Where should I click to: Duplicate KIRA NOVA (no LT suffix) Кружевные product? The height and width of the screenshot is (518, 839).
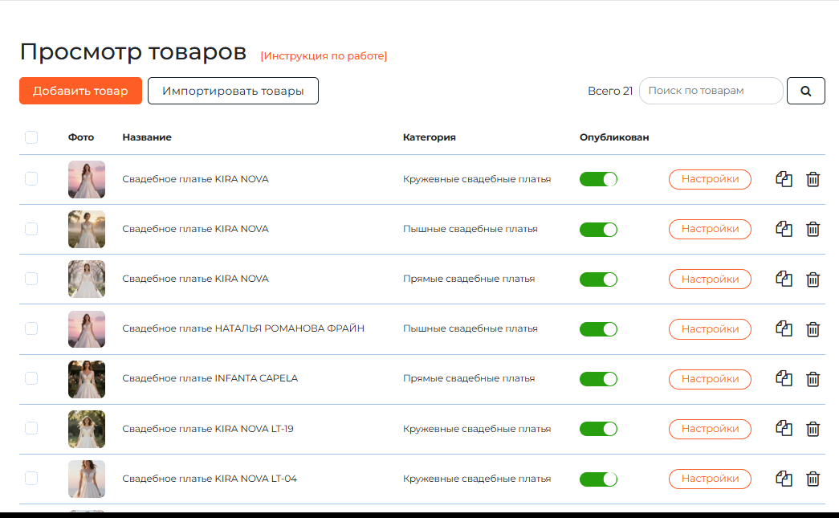pyautogui.click(x=784, y=179)
